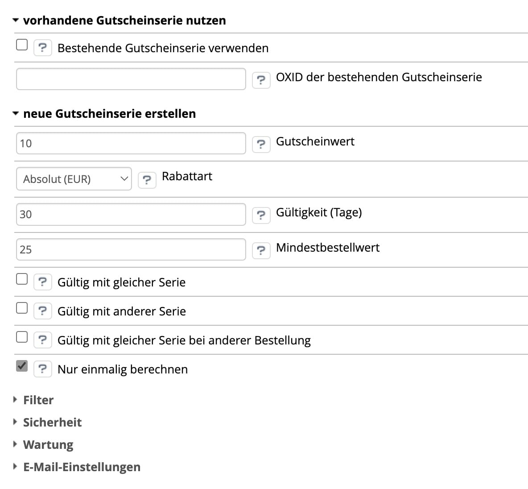Image resolution: width=528 pixels, height=489 pixels.
Task: Expand the Wartung section
Action: coord(48,444)
